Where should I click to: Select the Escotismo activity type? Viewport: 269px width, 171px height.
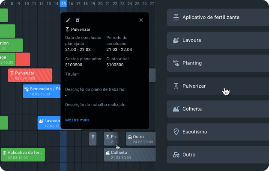click(218, 132)
